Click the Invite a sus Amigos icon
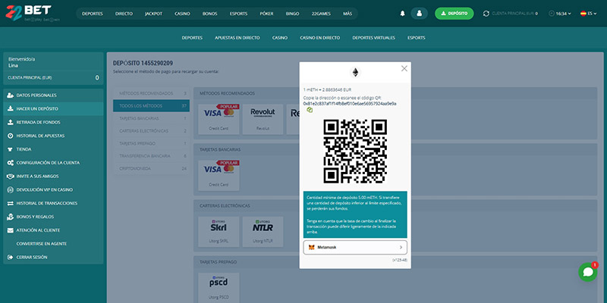Viewport: 607px width, 303px height. point(11,176)
